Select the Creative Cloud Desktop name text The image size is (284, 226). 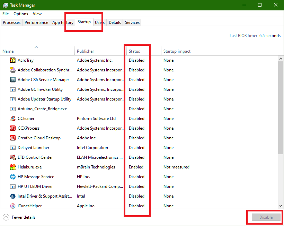(39, 138)
